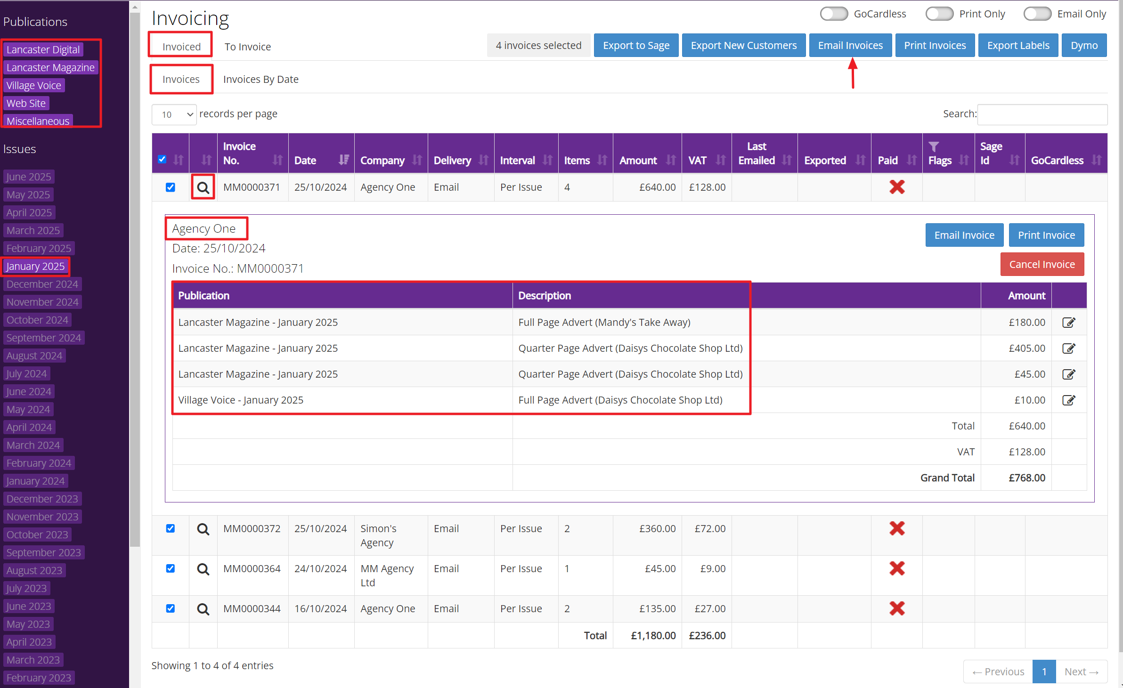The height and width of the screenshot is (688, 1123).
Task: Click the red X paid status for MM0000344
Action: [897, 608]
